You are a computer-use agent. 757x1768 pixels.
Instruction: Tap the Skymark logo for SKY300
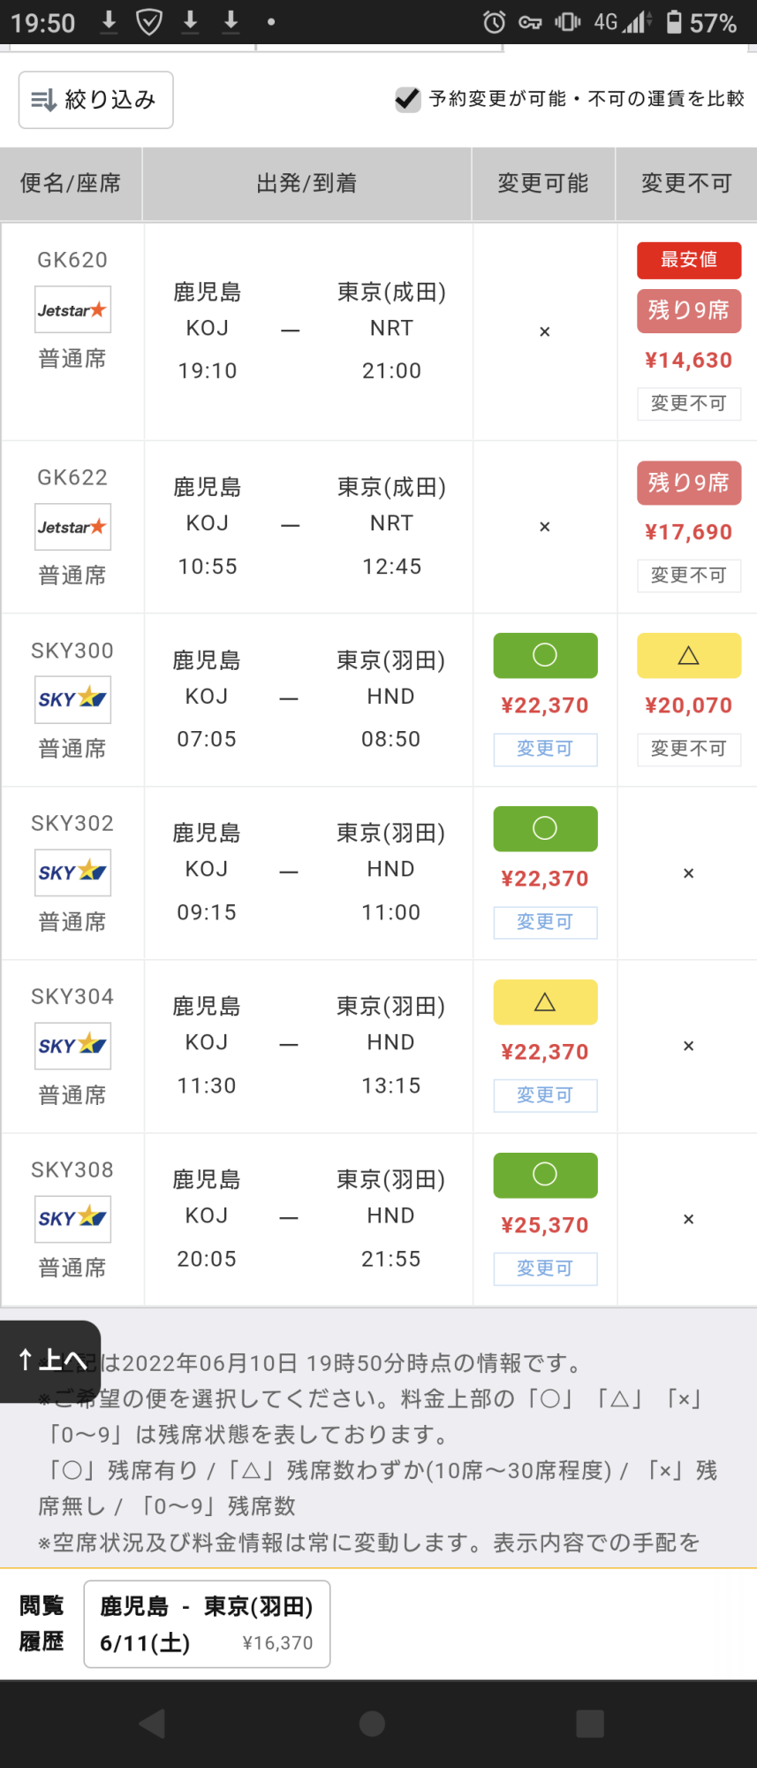[72, 699]
